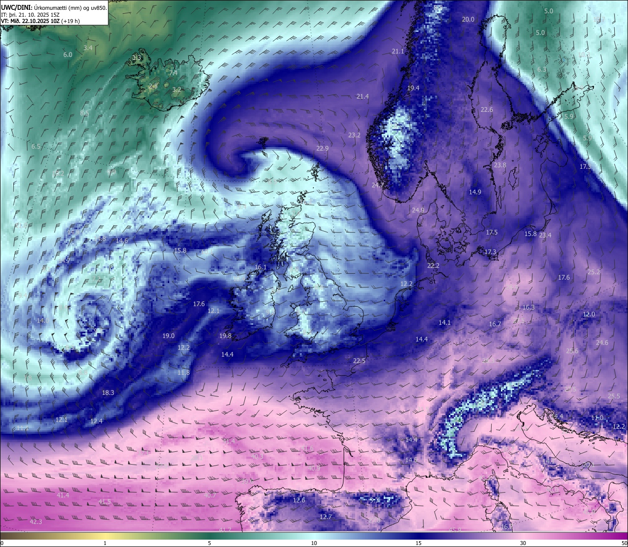Screen dimensions: 628x547
Task: Click the 12.6 value over northern Spain
Action: pos(299,500)
